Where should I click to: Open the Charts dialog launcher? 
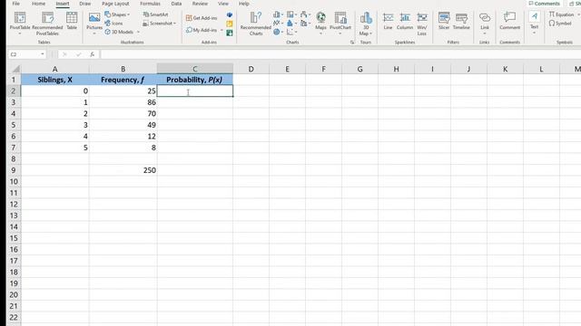[352, 43]
